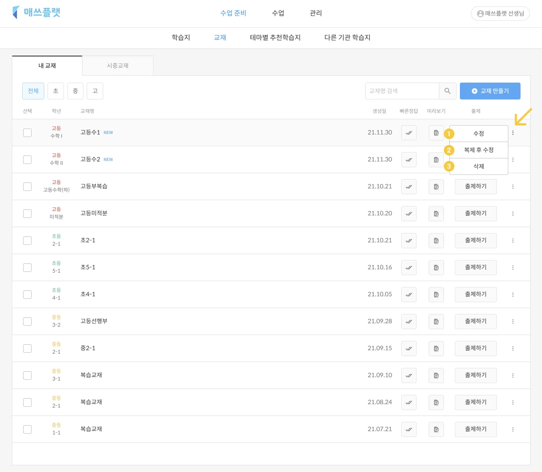This screenshot has width=542, height=472.
Task: Expand three-dot menu for 복습교재 dated 21.07.21
Action: pos(513,429)
